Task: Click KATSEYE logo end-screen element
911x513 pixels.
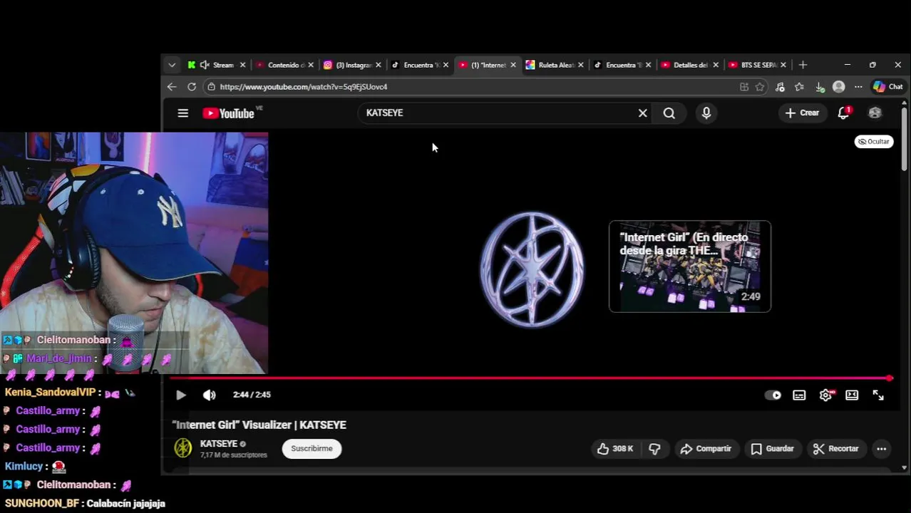Action: tap(532, 269)
